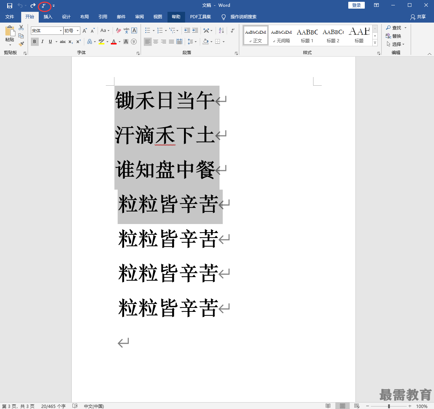Apply character border icon
434x409 pixels.
tap(134, 31)
